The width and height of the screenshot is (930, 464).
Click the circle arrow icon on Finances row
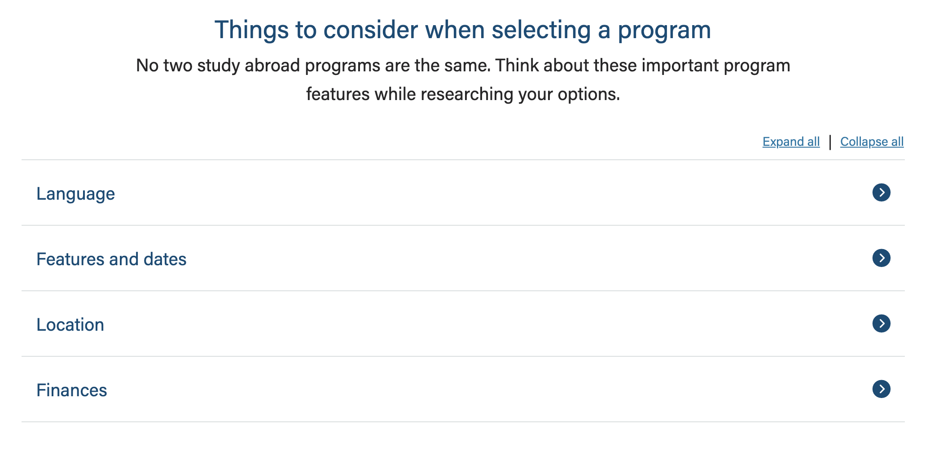click(881, 389)
